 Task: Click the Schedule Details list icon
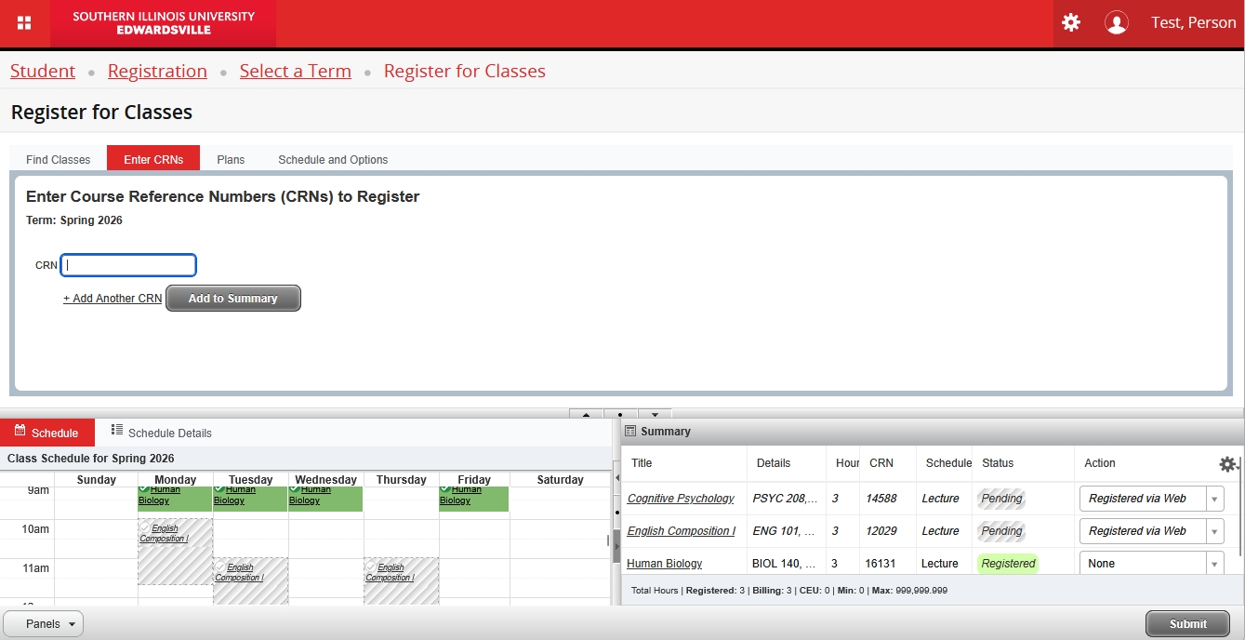pyautogui.click(x=117, y=431)
